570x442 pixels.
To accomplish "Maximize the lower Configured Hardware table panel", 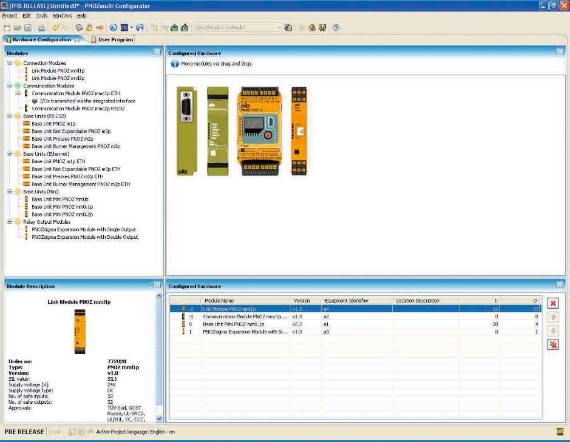I will (x=560, y=285).
